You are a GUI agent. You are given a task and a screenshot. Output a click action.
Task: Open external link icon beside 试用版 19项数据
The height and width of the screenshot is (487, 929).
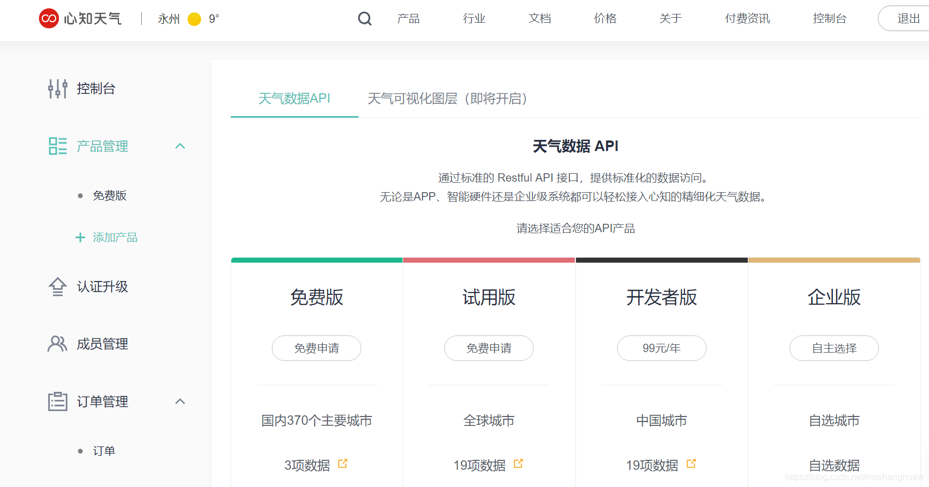pos(518,464)
